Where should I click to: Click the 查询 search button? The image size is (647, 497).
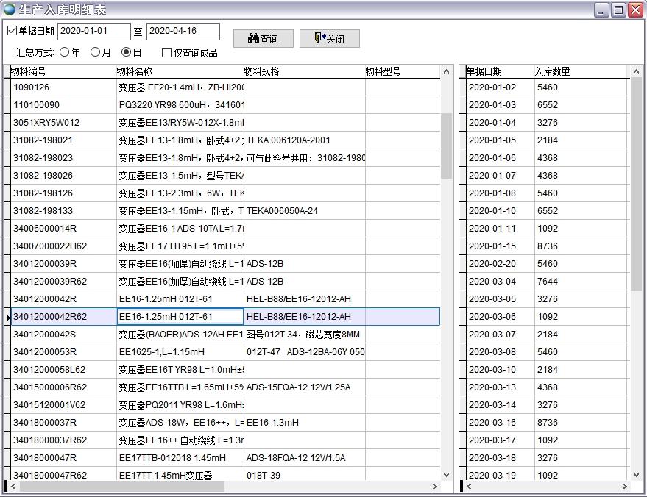point(264,39)
